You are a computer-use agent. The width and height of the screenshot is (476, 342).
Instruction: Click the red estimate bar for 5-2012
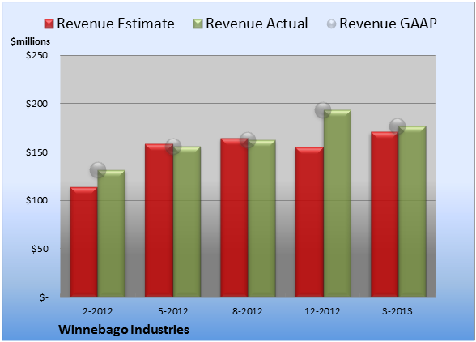coord(159,220)
